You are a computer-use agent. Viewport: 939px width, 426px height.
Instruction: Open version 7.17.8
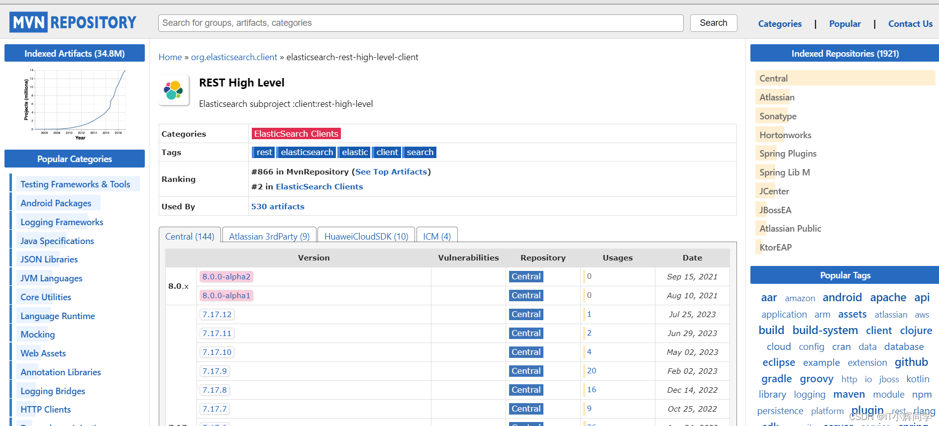[x=214, y=390]
